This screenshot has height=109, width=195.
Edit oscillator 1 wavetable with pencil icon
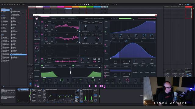point(77,31)
